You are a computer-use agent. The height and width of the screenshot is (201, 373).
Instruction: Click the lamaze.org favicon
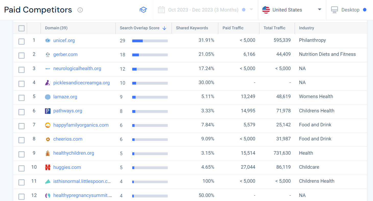(x=48, y=97)
